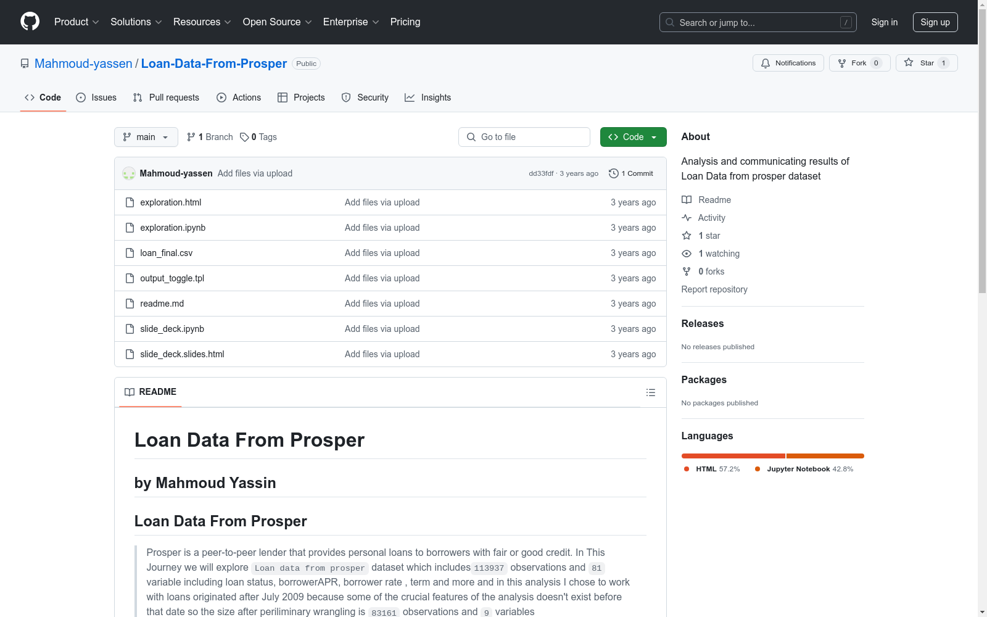This screenshot has height=617, width=987.
Task: Click the Fork count badge 0
Action: (x=876, y=63)
